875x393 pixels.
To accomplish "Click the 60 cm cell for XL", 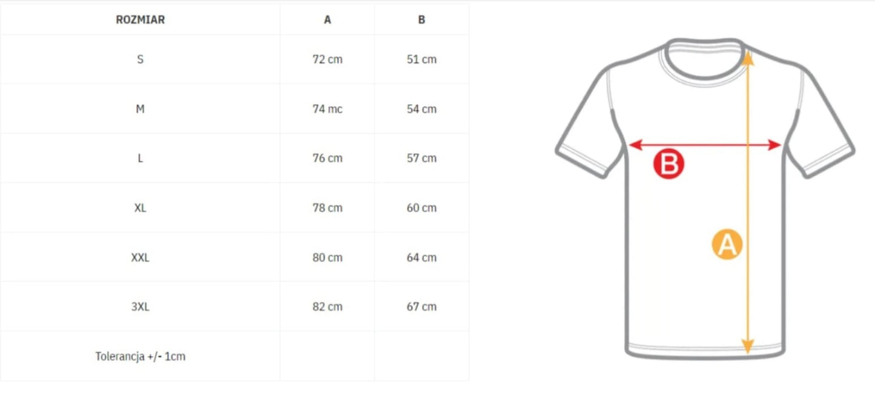I will (421, 208).
